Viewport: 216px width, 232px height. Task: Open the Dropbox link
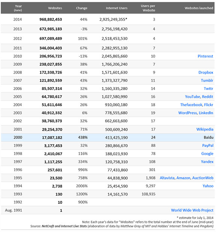point(206,72)
